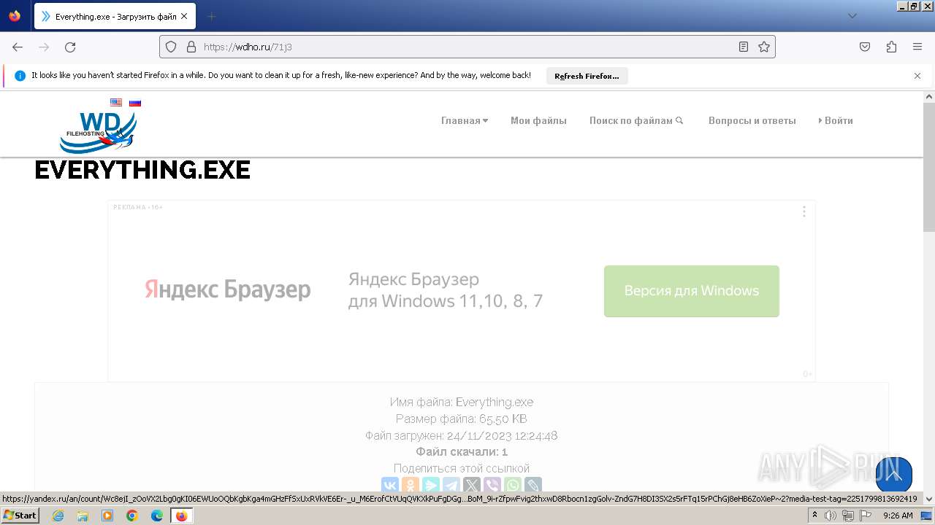The width and height of the screenshot is (935, 525).
Task: Share link via Viber icon
Action: coord(492,485)
